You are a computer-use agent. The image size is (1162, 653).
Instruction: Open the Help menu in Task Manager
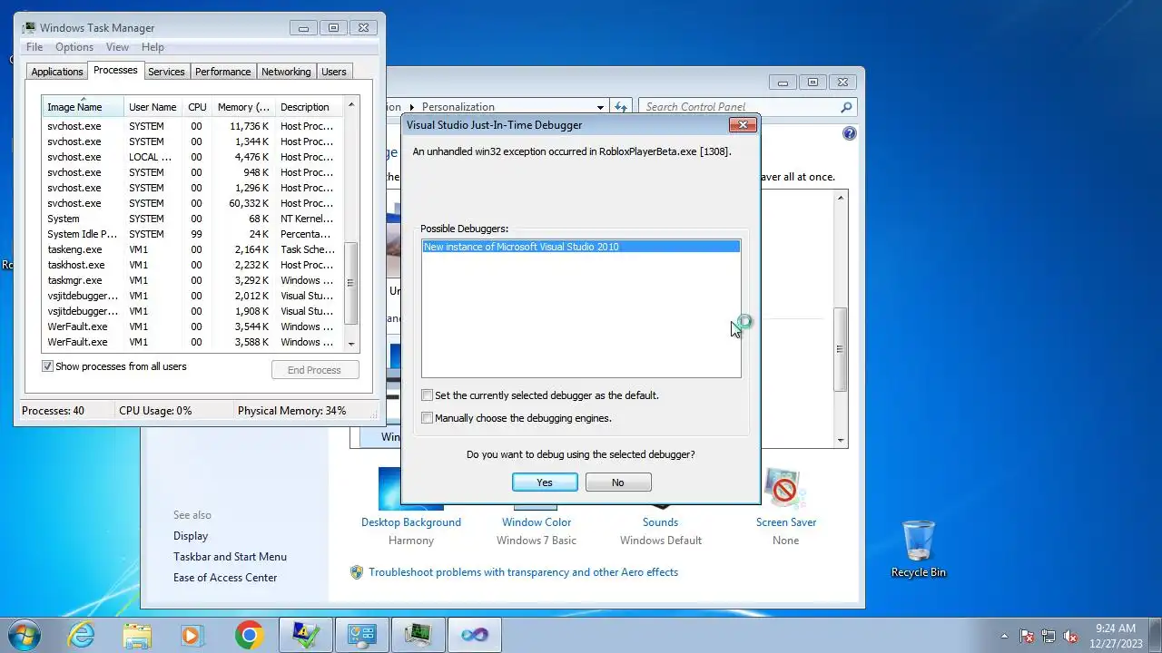[x=153, y=47]
